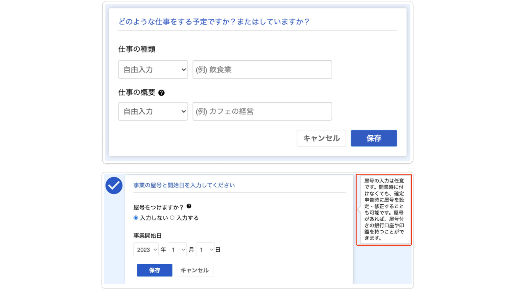
Task: Open the month dropdown before 月
Action: [177, 250]
